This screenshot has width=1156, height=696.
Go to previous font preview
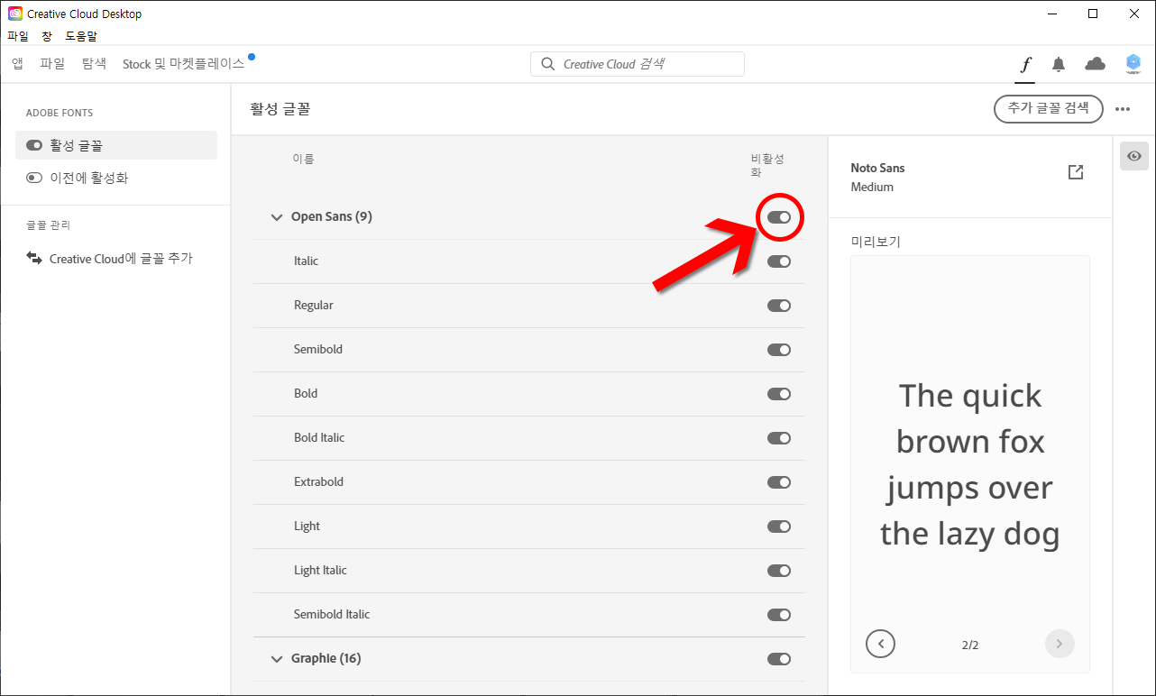[x=880, y=644]
